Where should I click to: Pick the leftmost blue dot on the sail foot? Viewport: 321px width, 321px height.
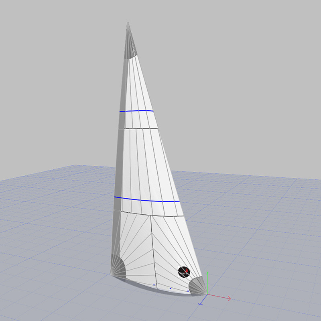tap(154, 285)
